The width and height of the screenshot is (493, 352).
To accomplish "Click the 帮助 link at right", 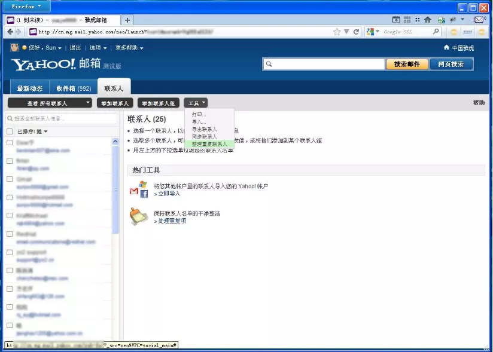I will pyautogui.click(x=479, y=102).
